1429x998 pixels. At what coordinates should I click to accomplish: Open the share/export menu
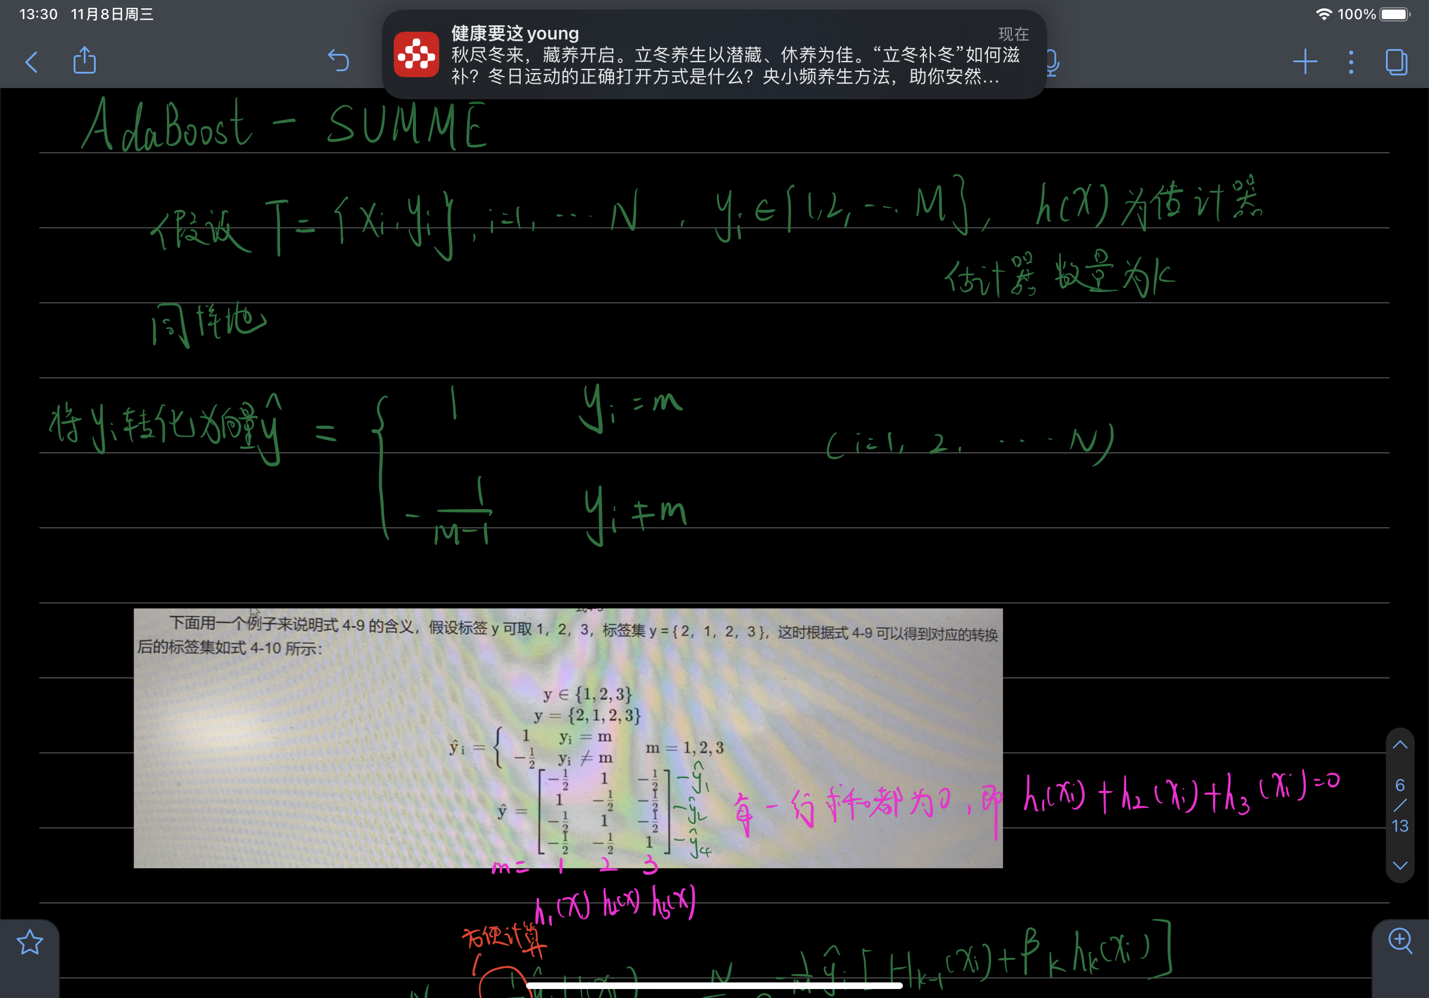pos(84,60)
